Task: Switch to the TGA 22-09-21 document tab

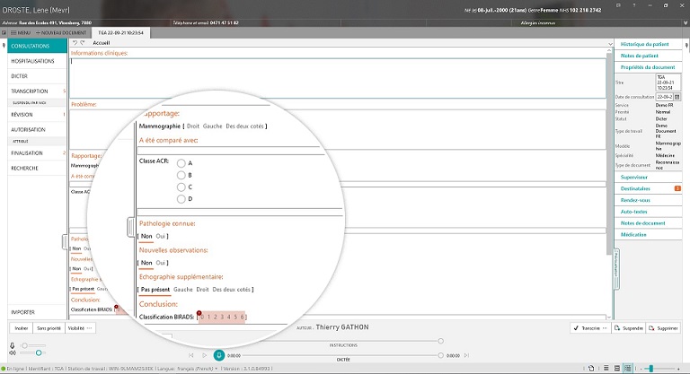Action: [120, 33]
